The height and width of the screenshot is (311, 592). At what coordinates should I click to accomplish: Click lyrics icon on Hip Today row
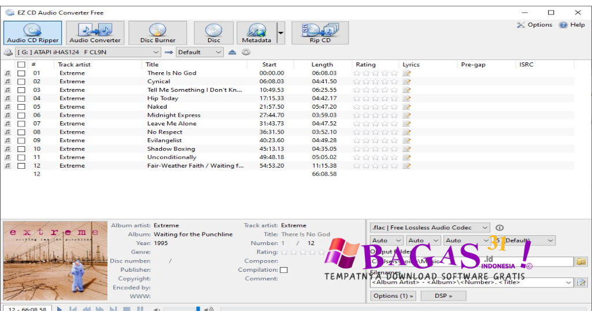click(x=406, y=98)
